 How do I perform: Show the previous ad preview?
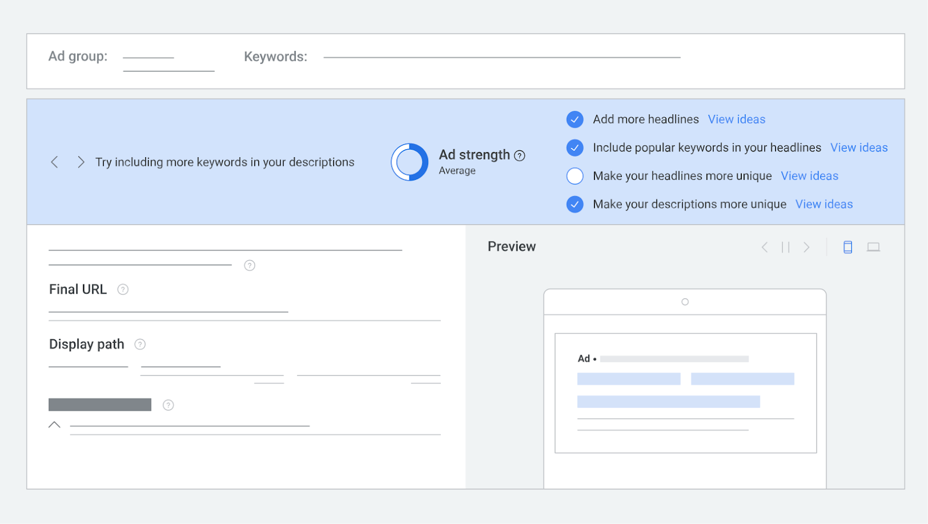point(765,247)
